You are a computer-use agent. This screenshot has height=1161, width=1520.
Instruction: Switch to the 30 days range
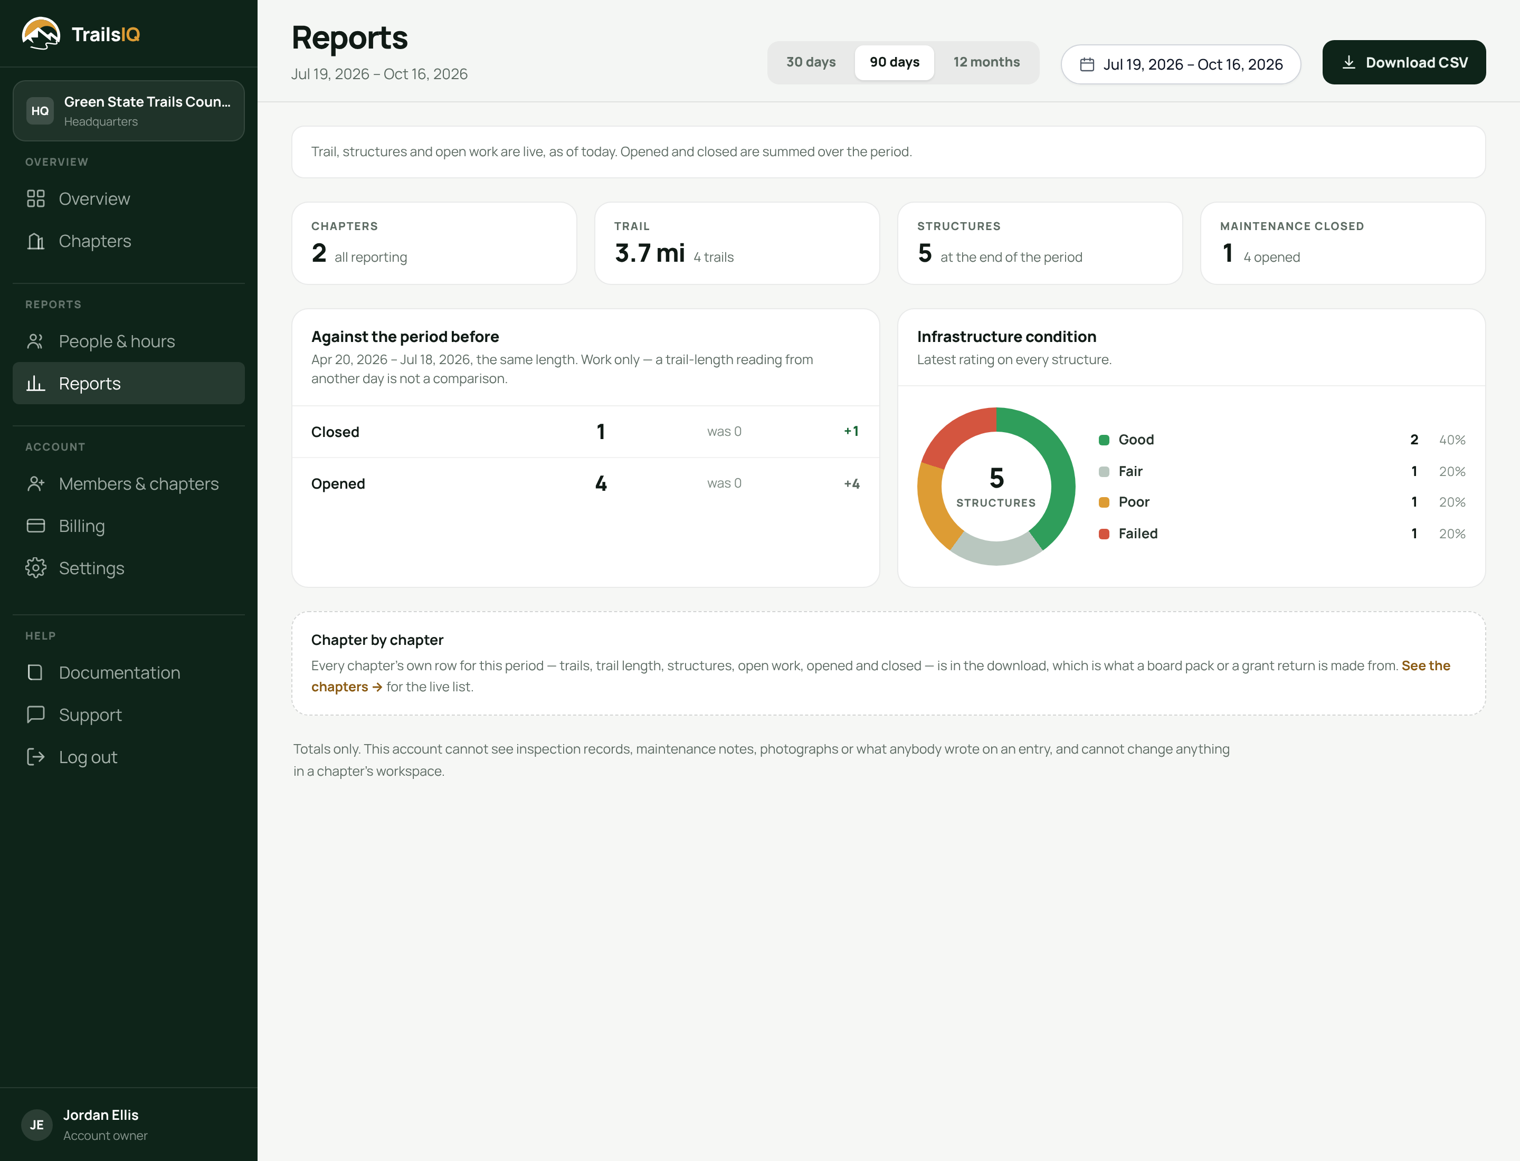pyautogui.click(x=811, y=62)
